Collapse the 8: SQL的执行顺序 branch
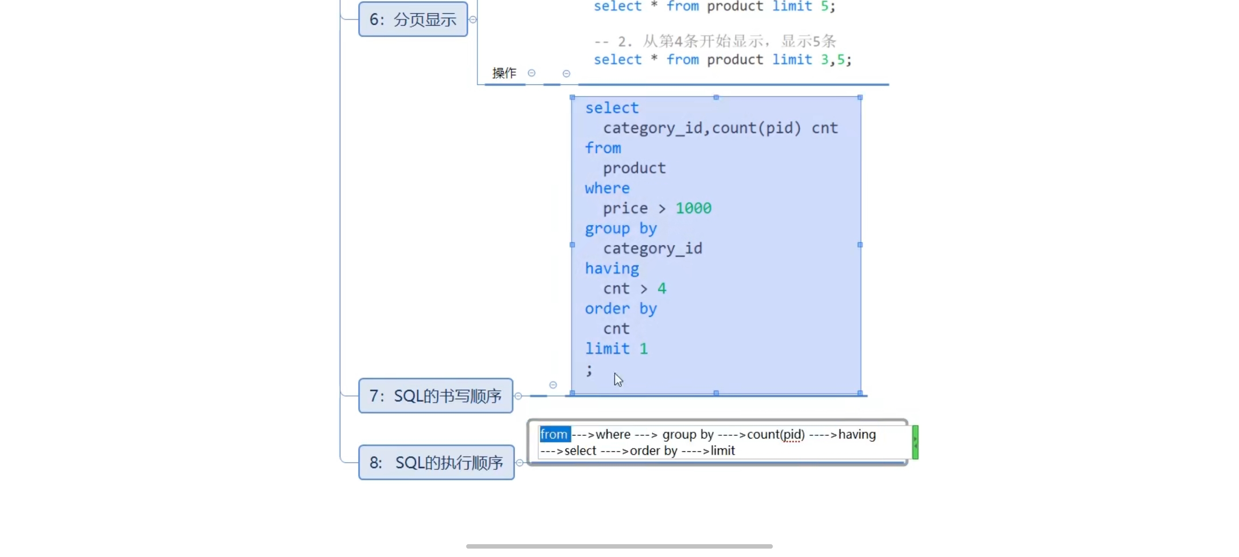The height and width of the screenshot is (557, 1239). tap(519, 462)
